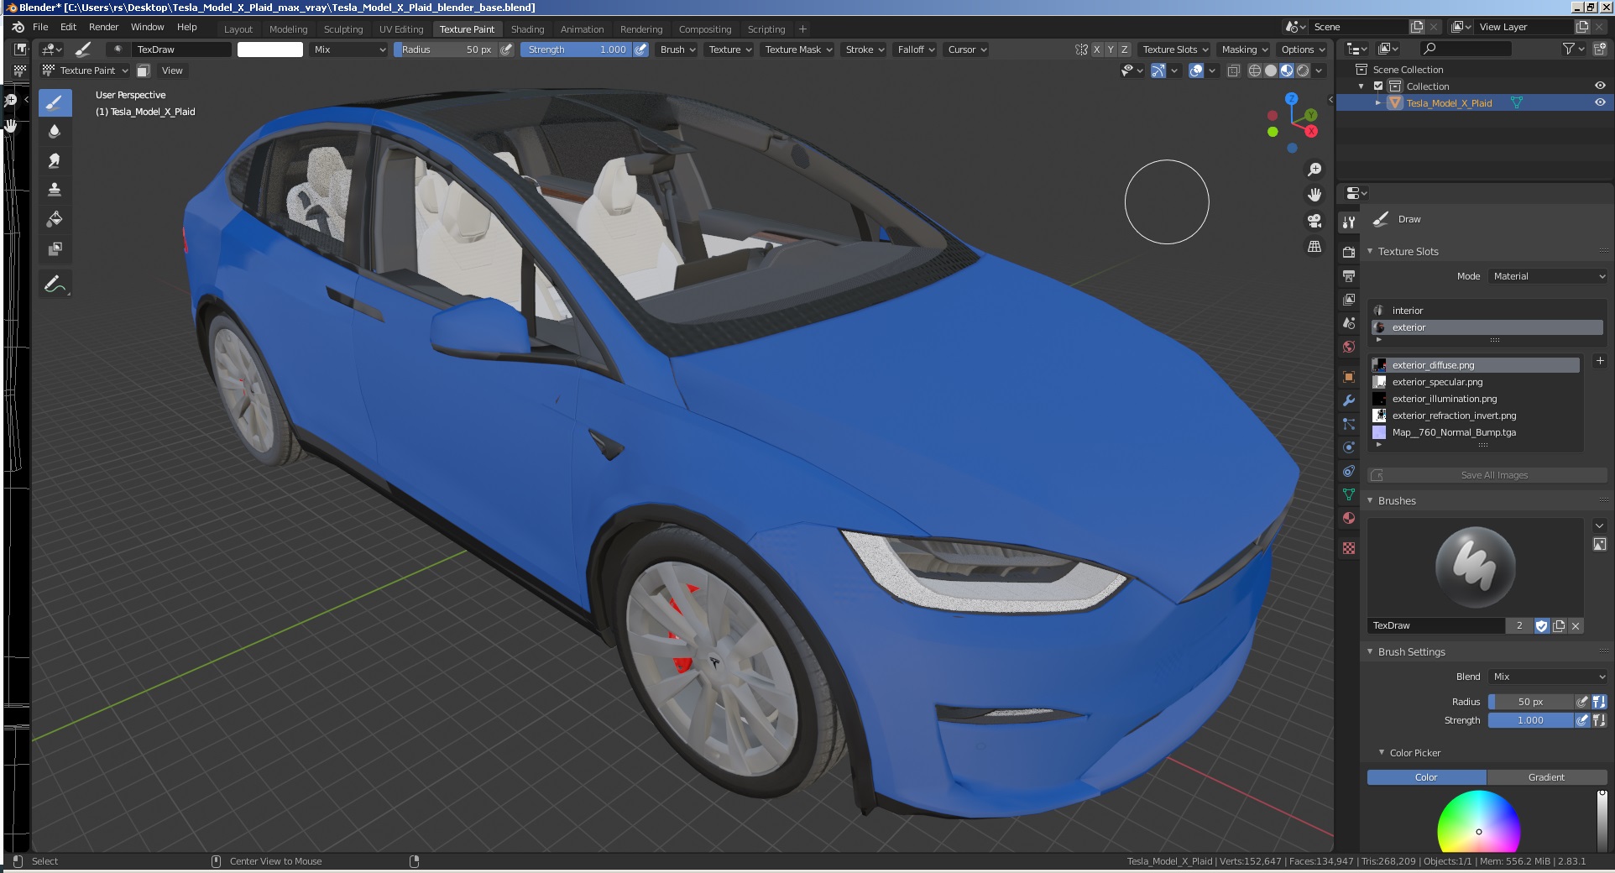Viewport: 1615px width, 873px height.
Task: Switch to the Shading workspace tab
Action: click(x=527, y=29)
